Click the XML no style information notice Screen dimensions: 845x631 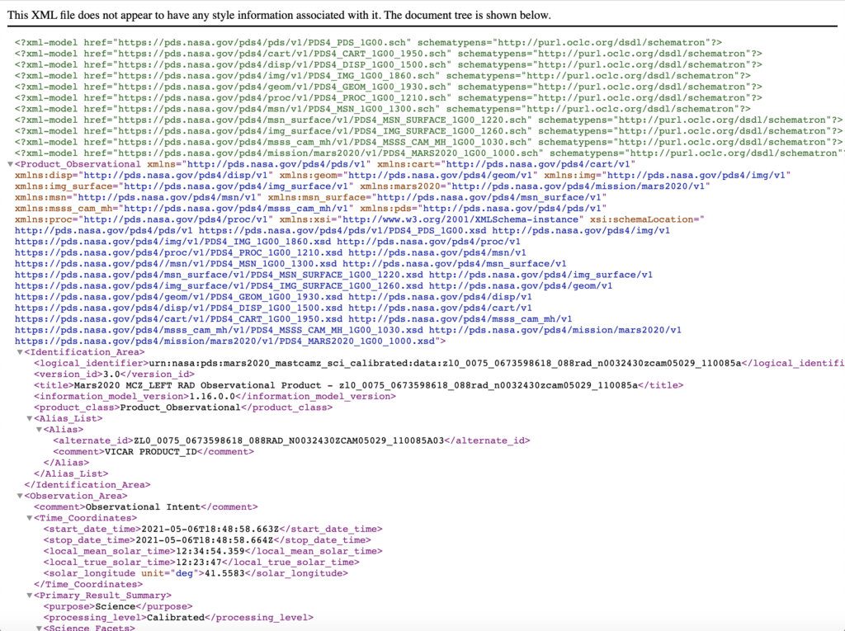[279, 16]
